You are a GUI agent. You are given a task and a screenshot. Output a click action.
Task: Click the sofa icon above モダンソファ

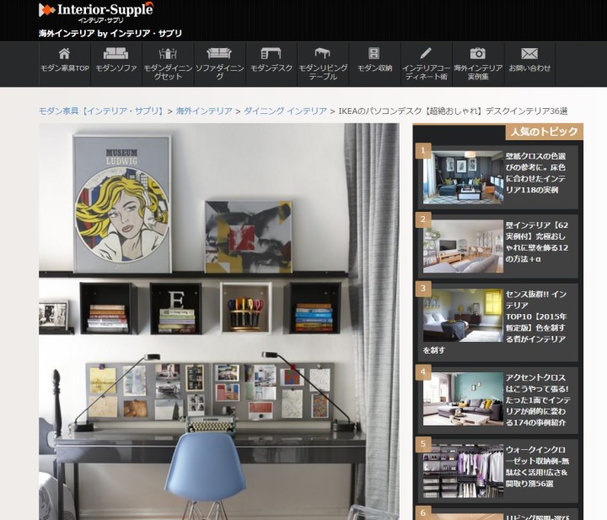pyautogui.click(x=115, y=53)
